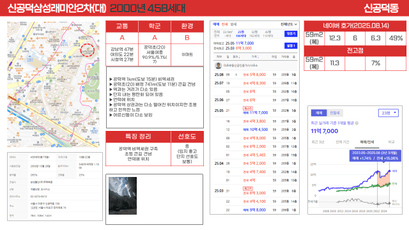Click the 최고가 badge in the 25.03 row
Screen dimensions: 409x230
pos(247,188)
